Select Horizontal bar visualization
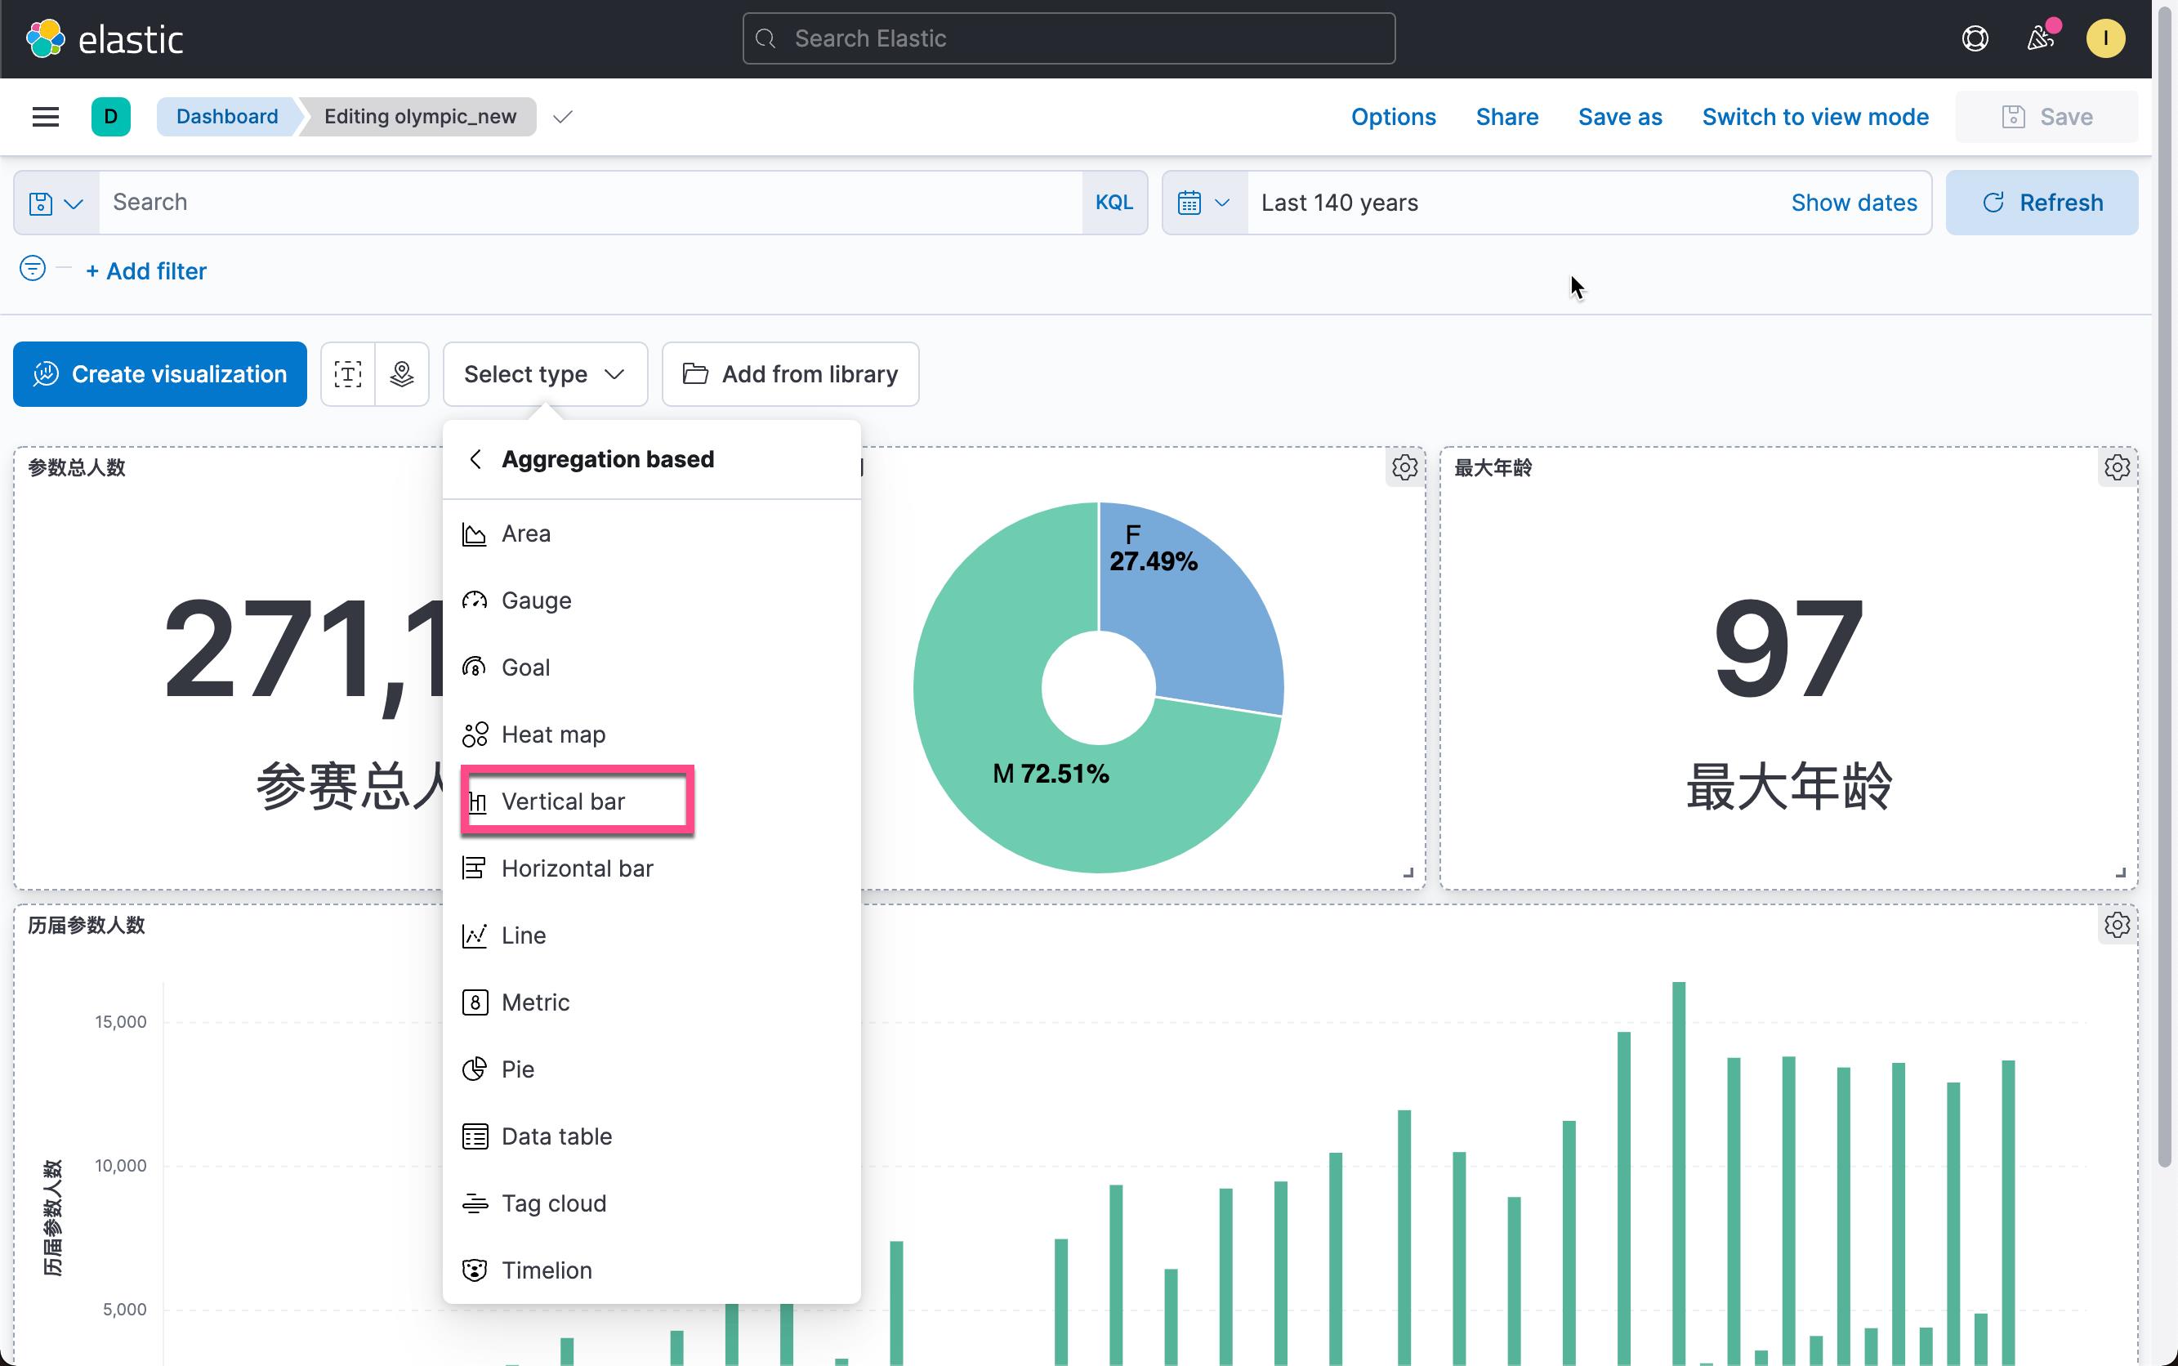 click(651, 868)
